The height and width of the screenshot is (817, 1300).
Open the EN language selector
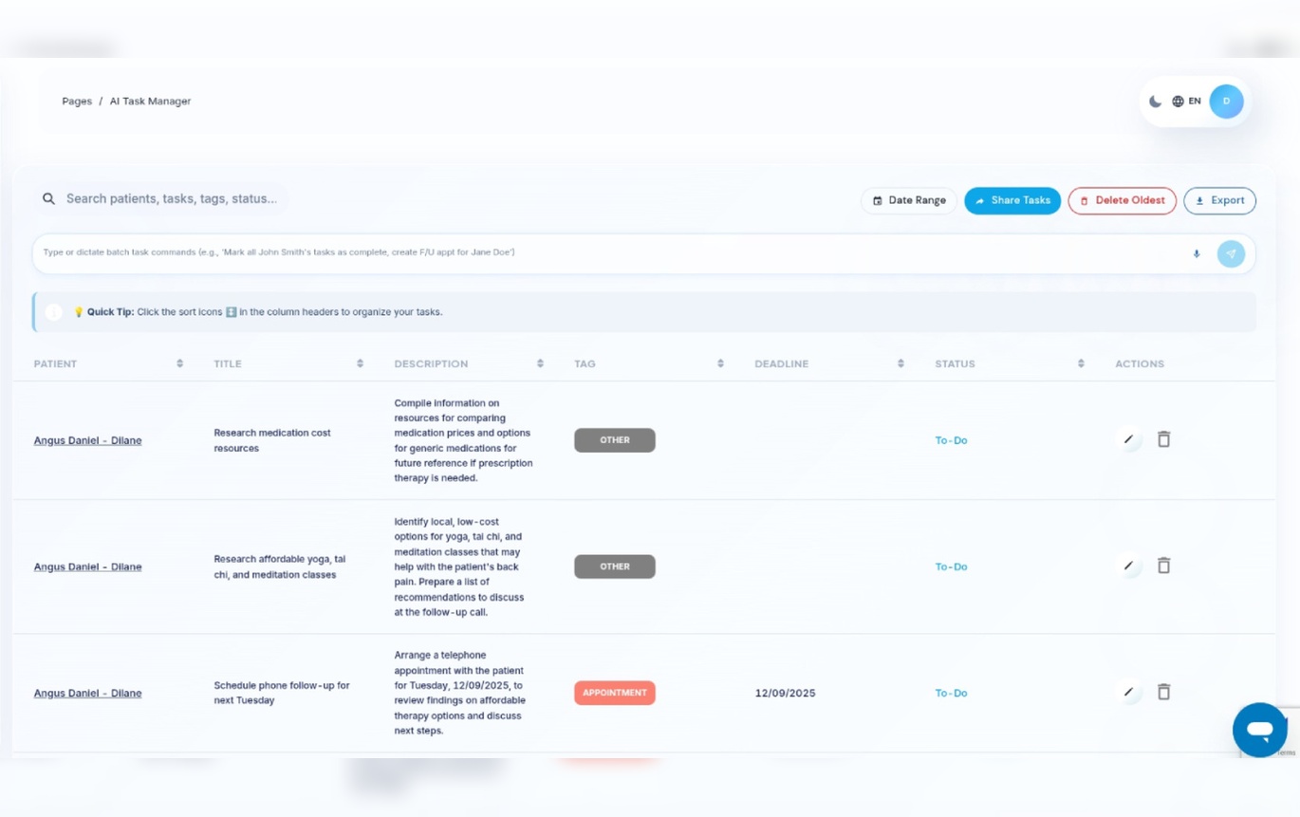coord(1186,102)
